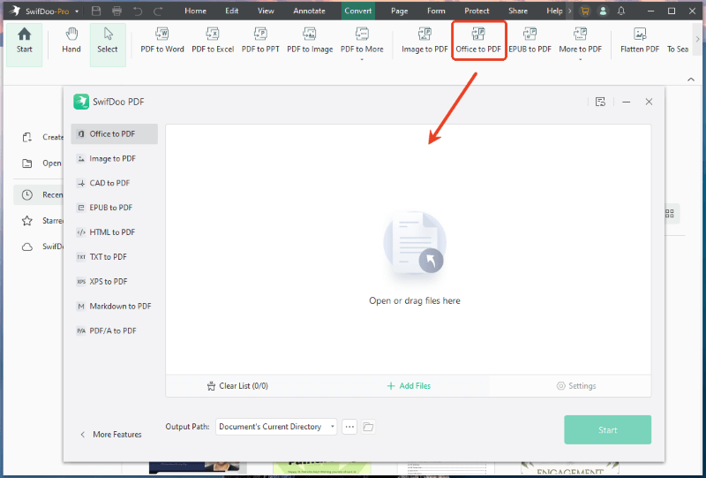Expand the SwifDoo-Pro app menu arrow
This screenshot has width=706, height=478.
click(77, 11)
